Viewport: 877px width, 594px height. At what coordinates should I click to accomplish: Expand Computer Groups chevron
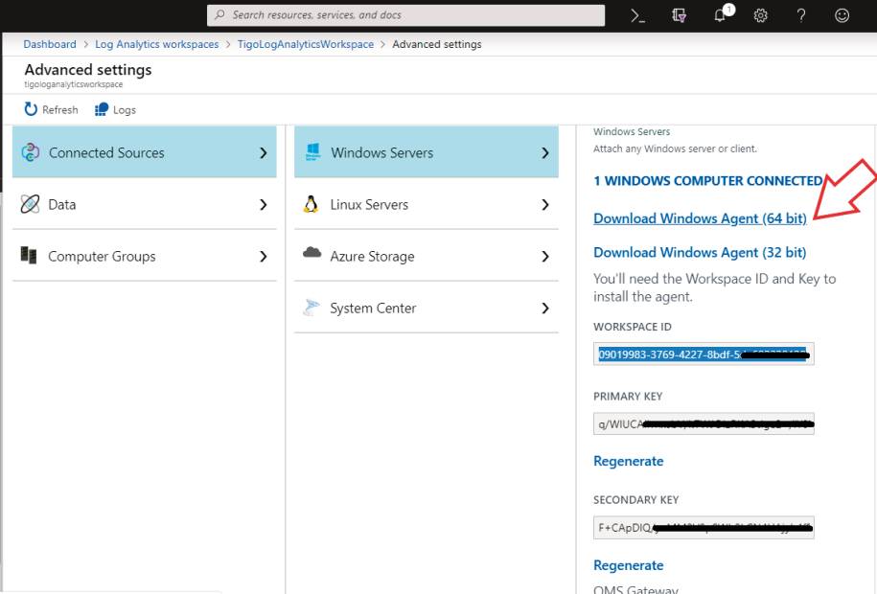click(264, 256)
